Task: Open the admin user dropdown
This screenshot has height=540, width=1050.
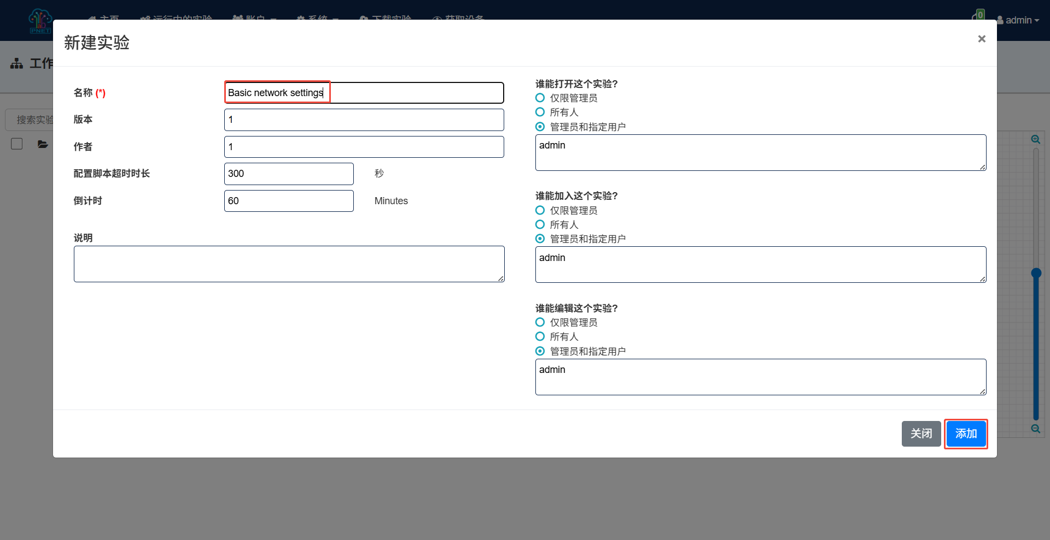Action: (1018, 20)
